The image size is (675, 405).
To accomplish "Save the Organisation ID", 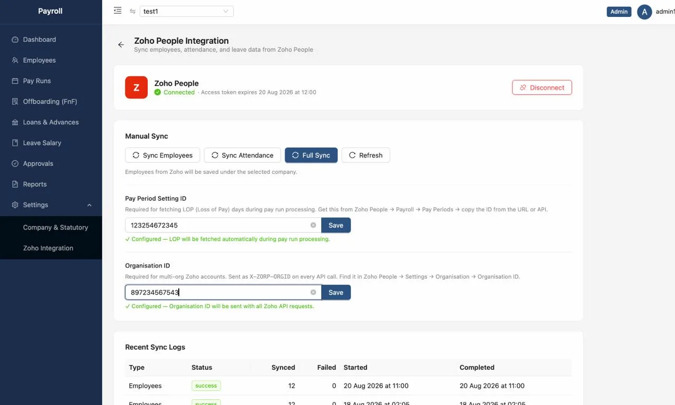I will (x=336, y=292).
